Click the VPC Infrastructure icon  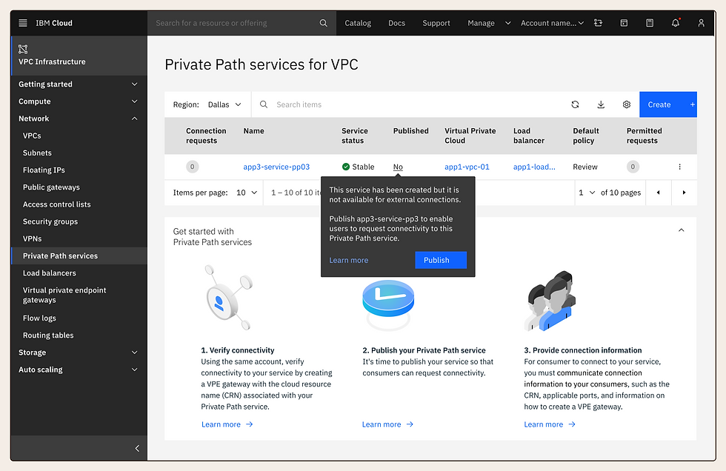coord(23,49)
